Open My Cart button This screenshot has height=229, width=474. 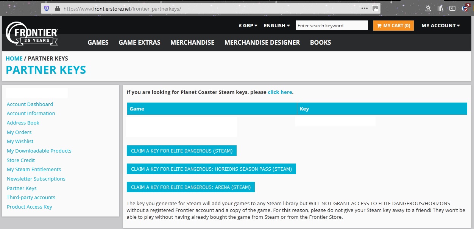(393, 25)
